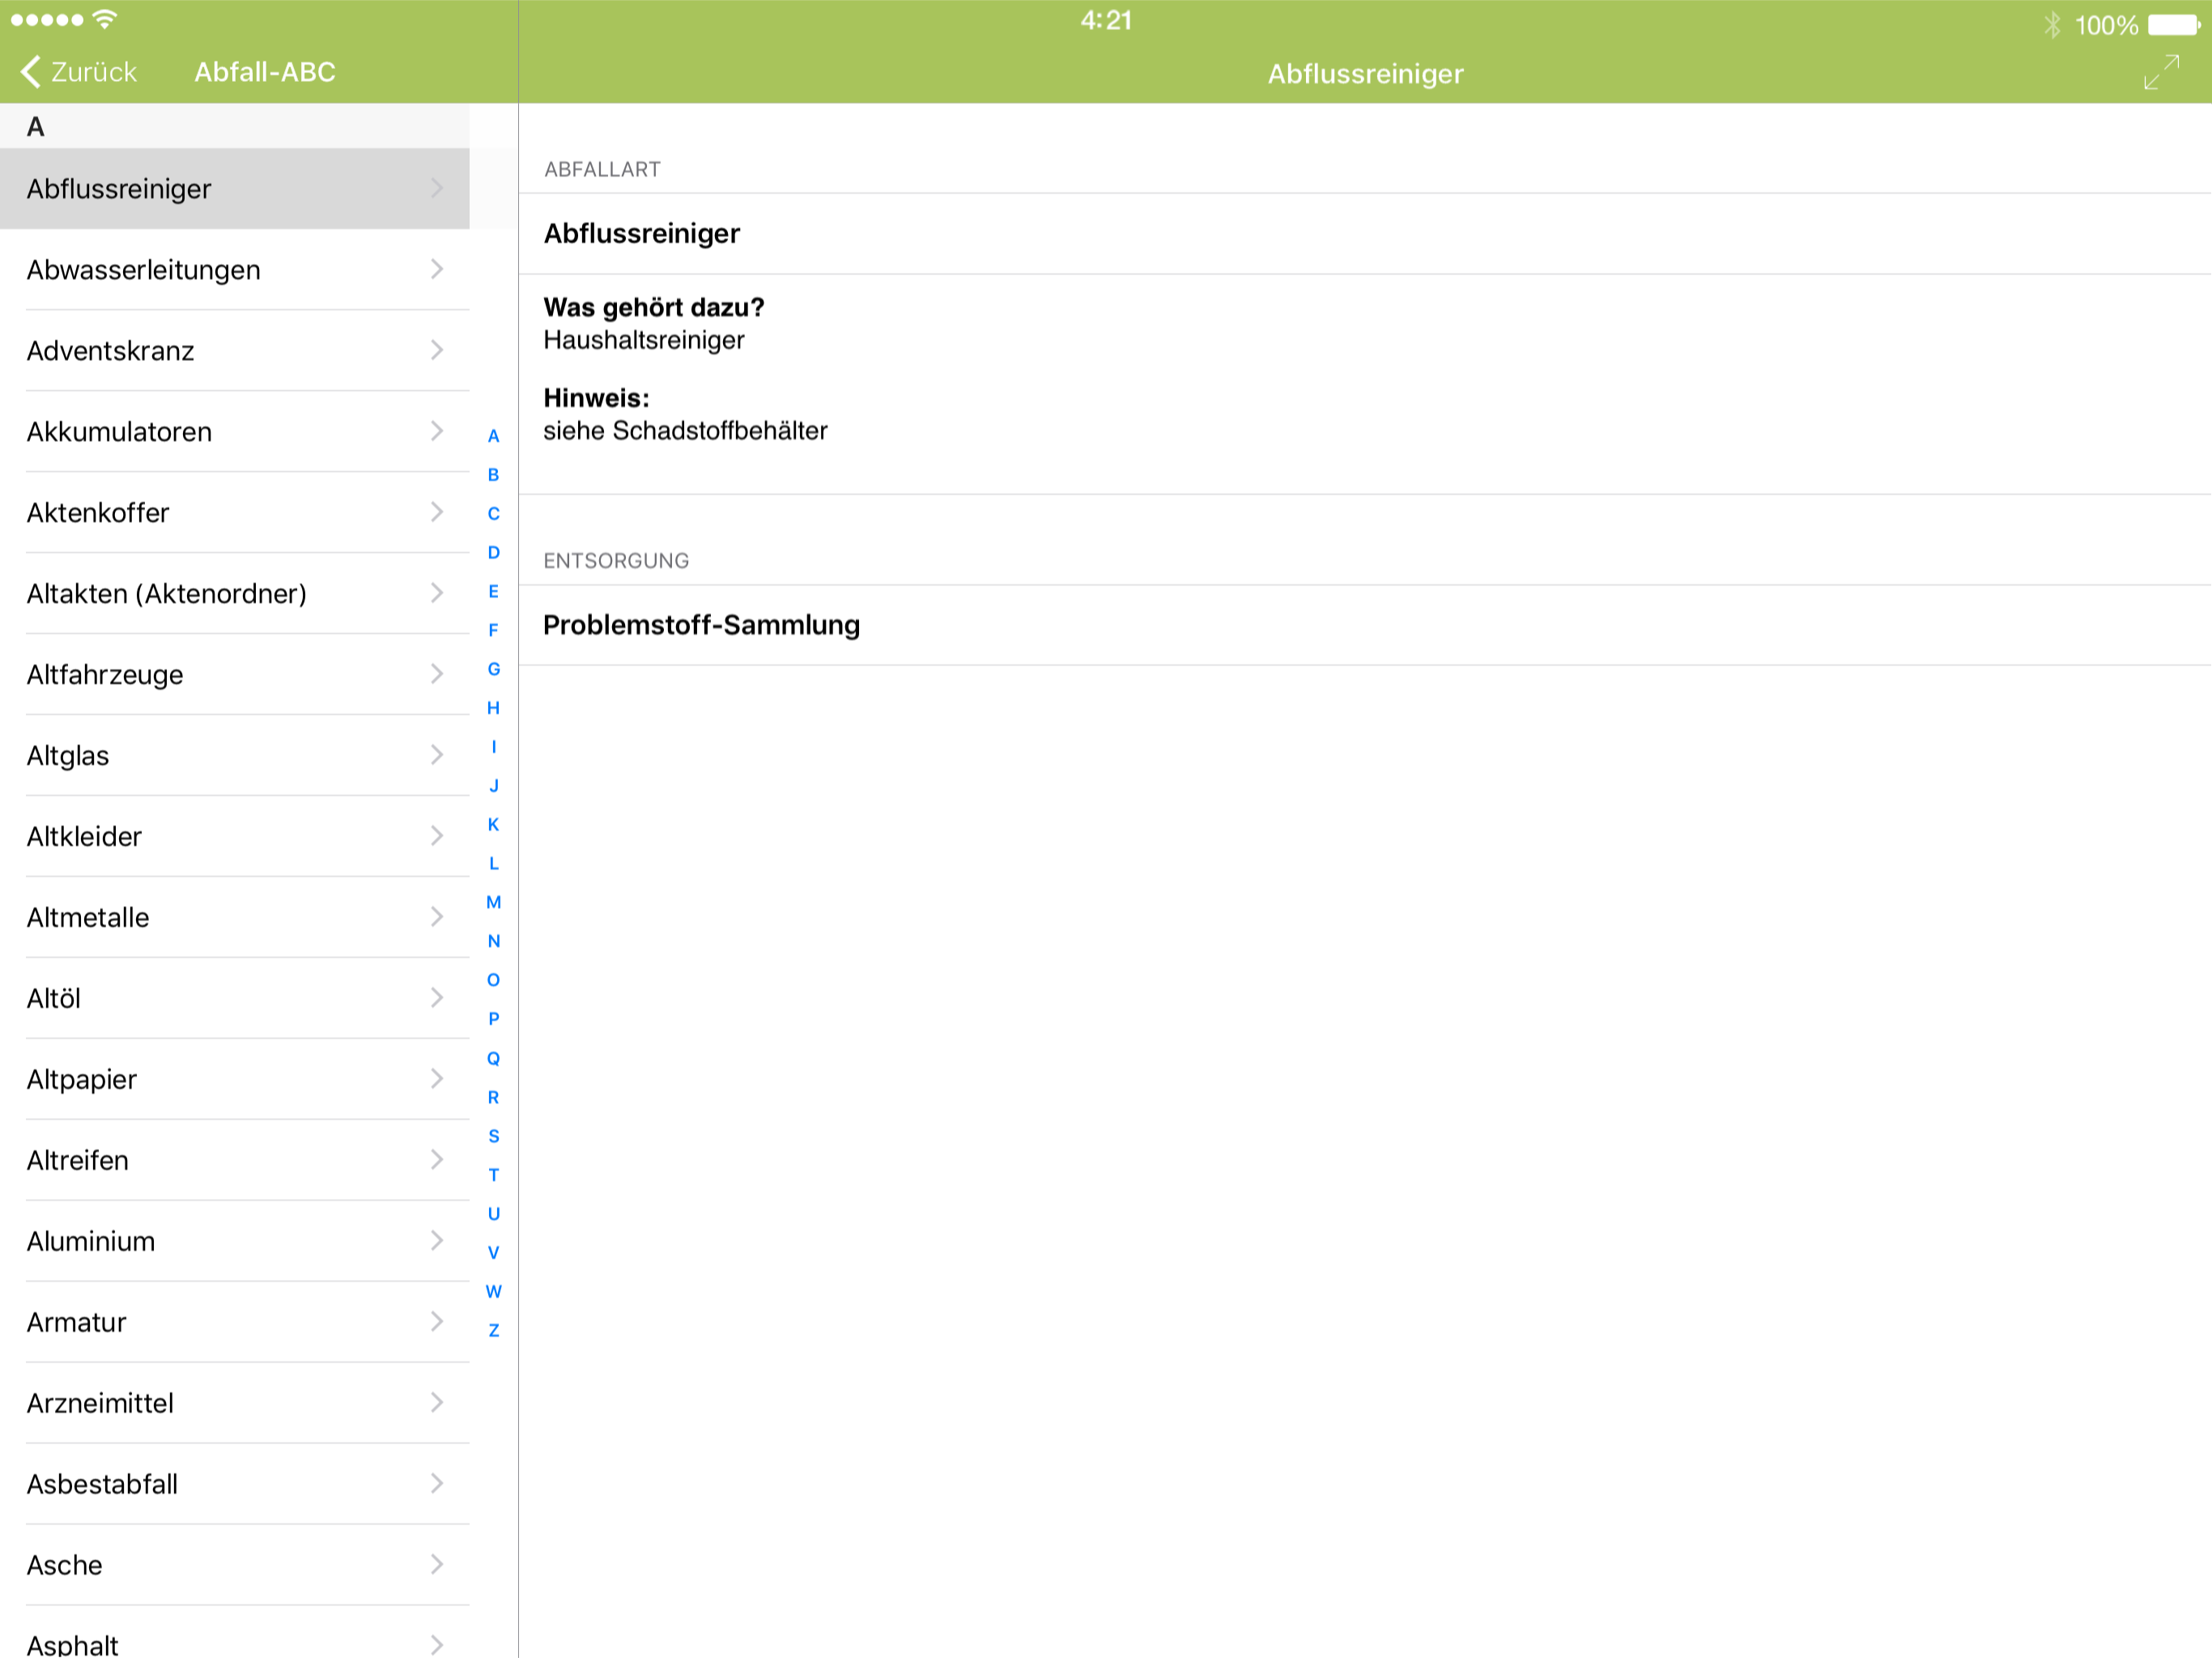The image size is (2212, 1658).
Task: Open the Adventskranz entry
Action: click(x=234, y=351)
